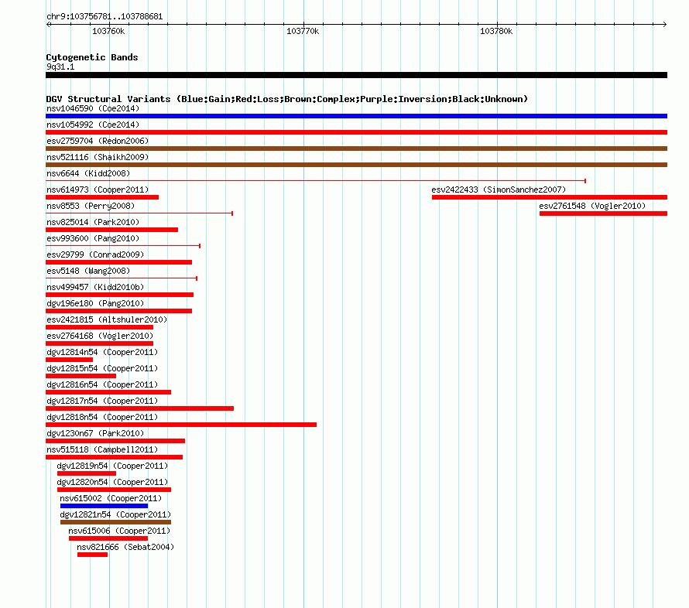The height and width of the screenshot is (608, 689).
Task: Click esv993600 (Pang2010) variant label
Action: pyautogui.click(x=93, y=238)
